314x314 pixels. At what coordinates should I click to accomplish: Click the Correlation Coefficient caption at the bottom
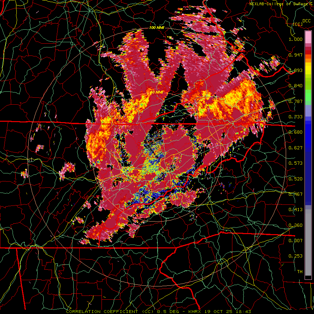[x=158, y=312]
